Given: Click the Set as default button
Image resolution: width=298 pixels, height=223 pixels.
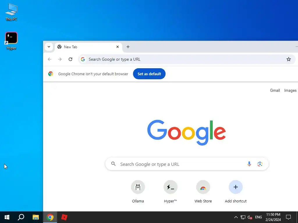Looking at the screenshot, I should pyautogui.click(x=149, y=74).
